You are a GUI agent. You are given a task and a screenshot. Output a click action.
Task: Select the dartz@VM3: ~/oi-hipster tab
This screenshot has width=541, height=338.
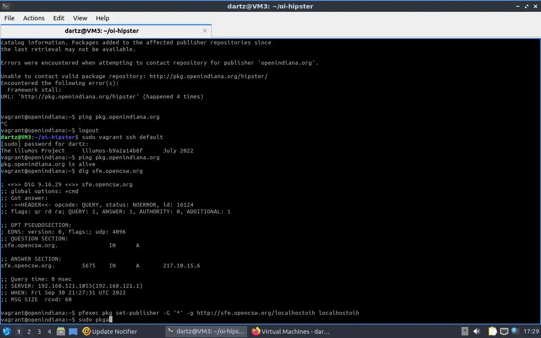pos(106,30)
